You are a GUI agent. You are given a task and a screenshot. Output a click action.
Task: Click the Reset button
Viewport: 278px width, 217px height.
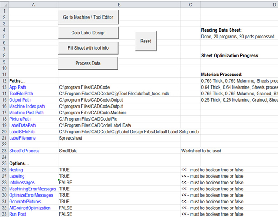[x=146, y=41]
